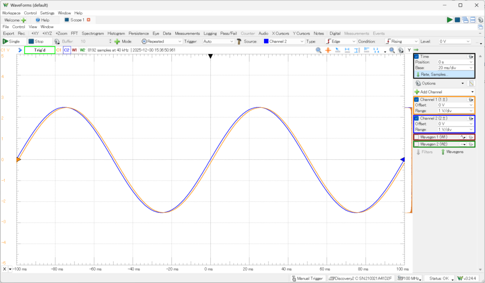Open the FFT view from the toolbar

(74, 34)
